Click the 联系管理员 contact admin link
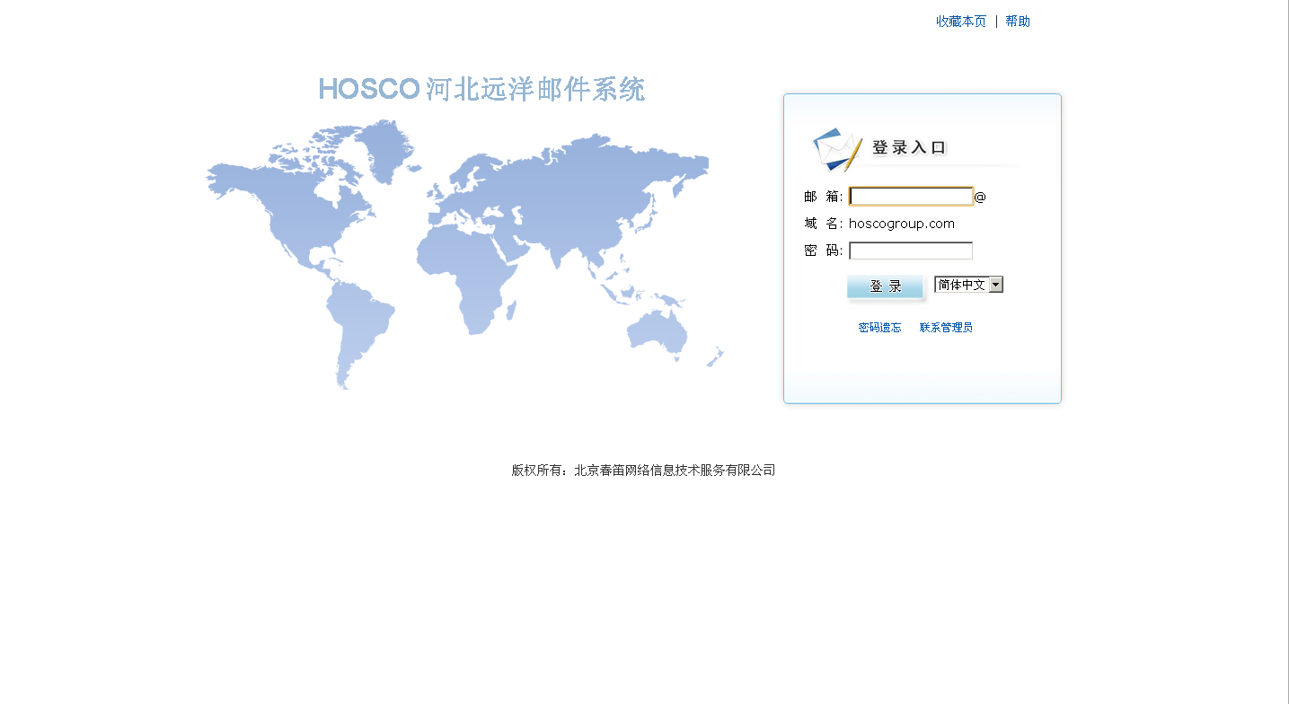 tap(946, 328)
